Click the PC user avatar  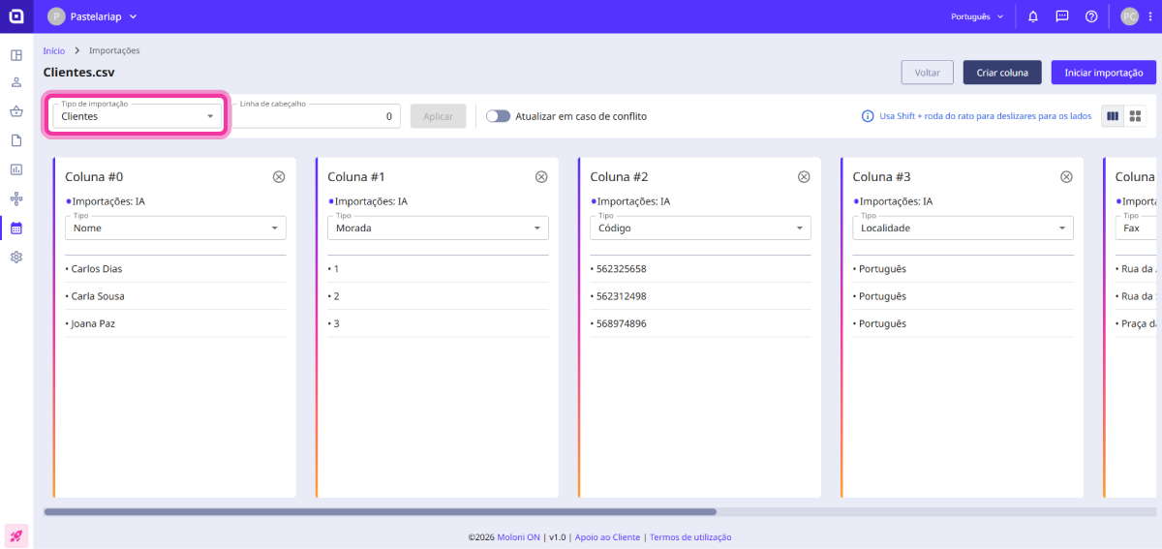point(1129,16)
